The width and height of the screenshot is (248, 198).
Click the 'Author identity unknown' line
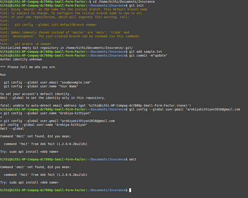21,59
